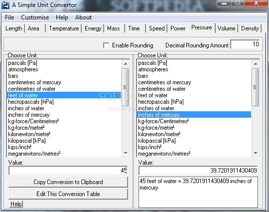Click right list scrollbar up arrow
Viewport: 269px width, 212px height.
click(x=256, y=64)
